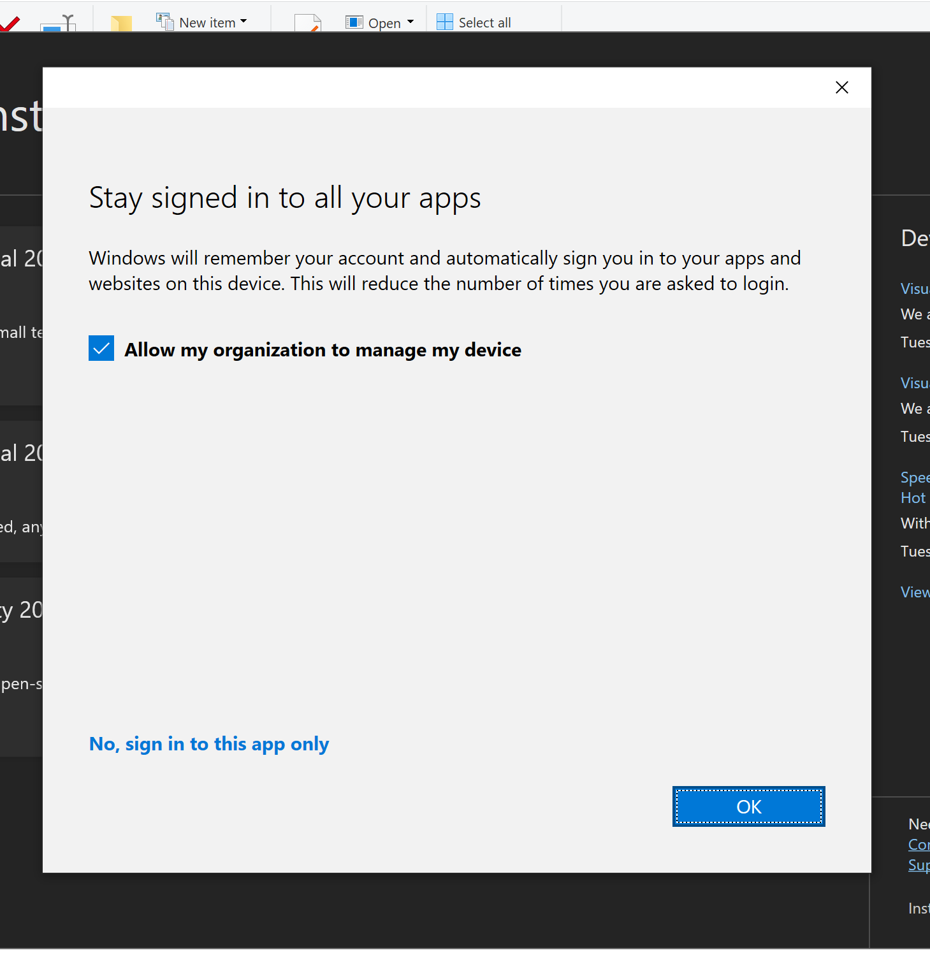Click Select all label in Explorer ribbon
Image resolution: width=930 pixels, height=962 pixels.
[484, 23]
